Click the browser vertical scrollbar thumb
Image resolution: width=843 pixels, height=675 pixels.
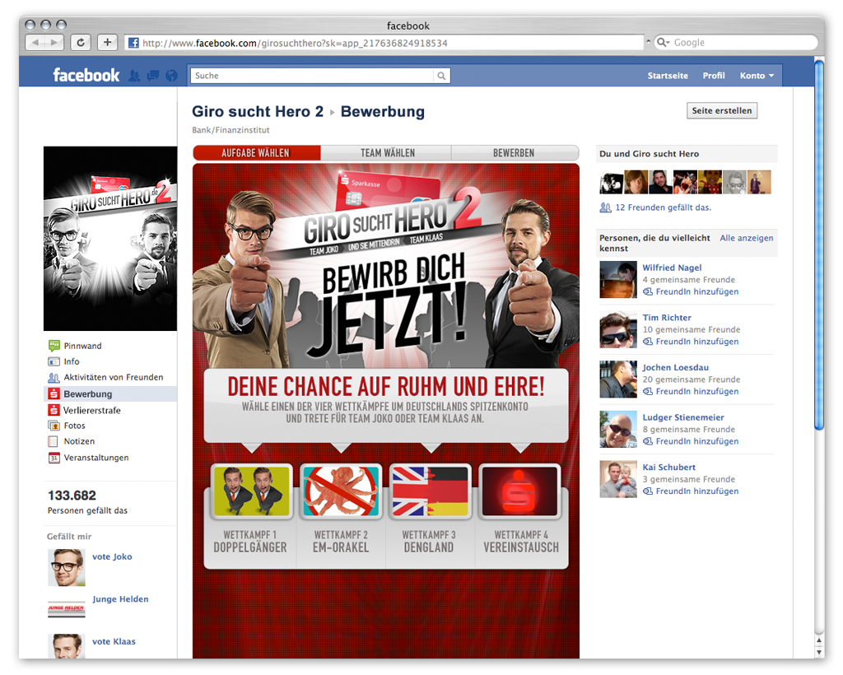tap(819, 247)
